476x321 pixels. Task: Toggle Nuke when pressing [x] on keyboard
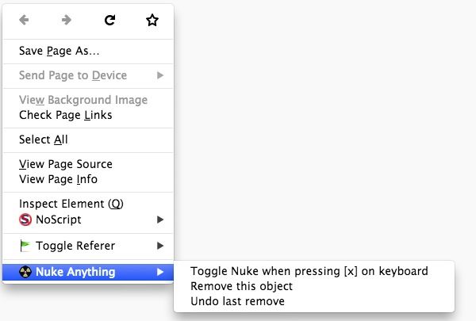click(309, 271)
